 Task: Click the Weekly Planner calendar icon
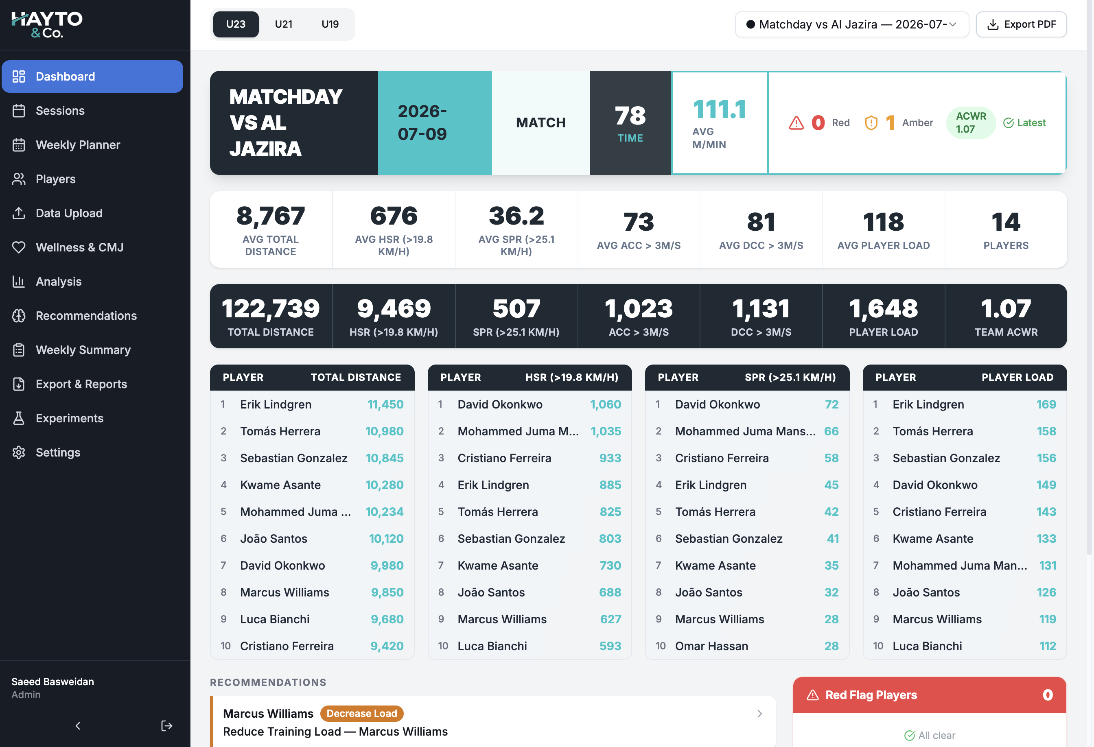pyautogui.click(x=18, y=145)
